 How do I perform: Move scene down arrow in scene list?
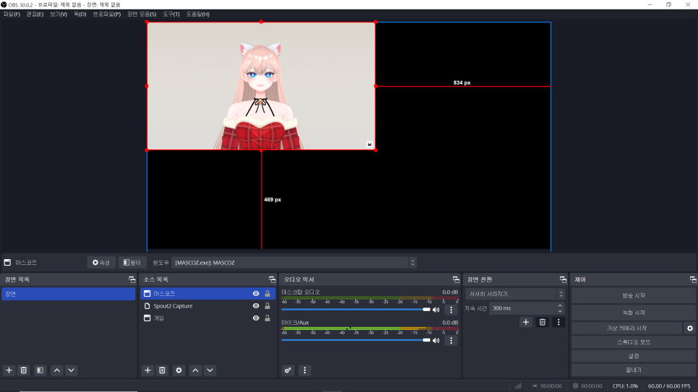(x=72, y=370)
